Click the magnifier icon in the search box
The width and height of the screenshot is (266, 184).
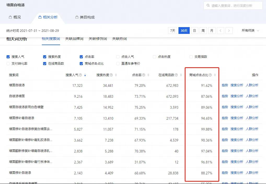pyautogui.click(x=208, y=5)
